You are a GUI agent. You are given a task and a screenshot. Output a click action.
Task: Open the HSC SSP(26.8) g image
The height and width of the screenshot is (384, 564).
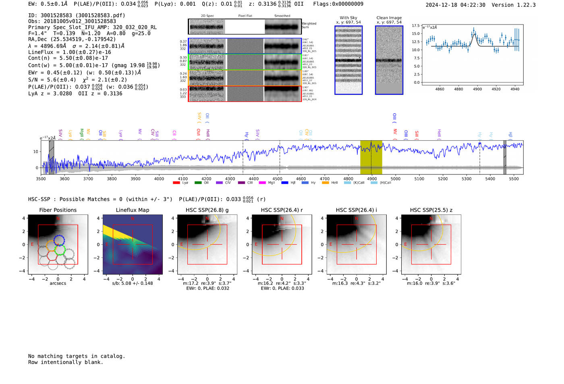coord(207,245)
